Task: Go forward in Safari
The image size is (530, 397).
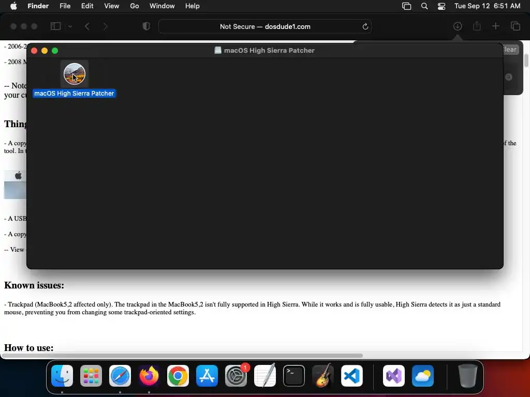Action: point(105,26)
